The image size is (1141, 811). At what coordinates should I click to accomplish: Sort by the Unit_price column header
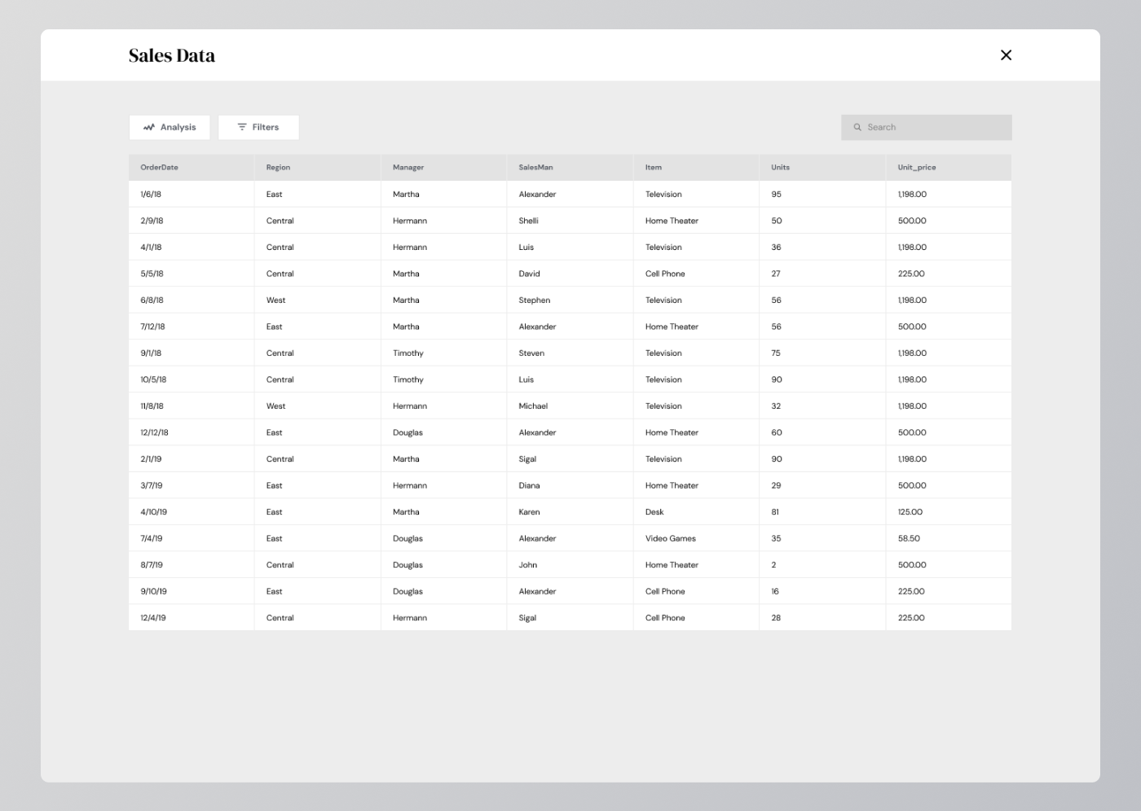pyautogui.click(x=914, y=167)
